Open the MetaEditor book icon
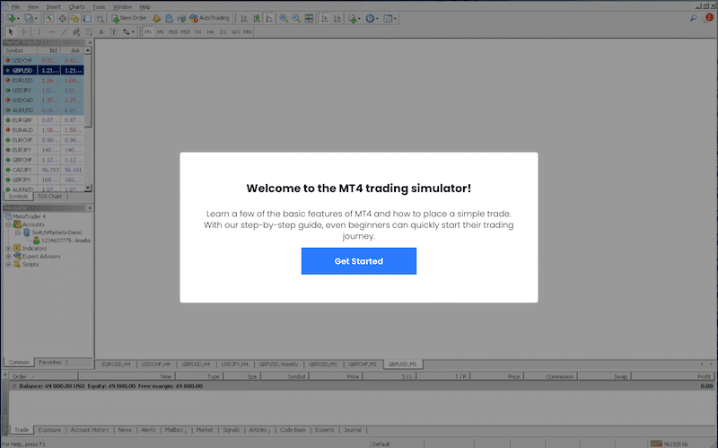 coord(156,18)
